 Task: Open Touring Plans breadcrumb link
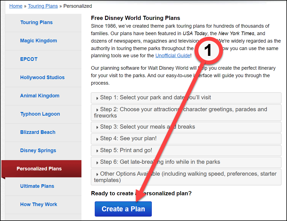point(43,6)
